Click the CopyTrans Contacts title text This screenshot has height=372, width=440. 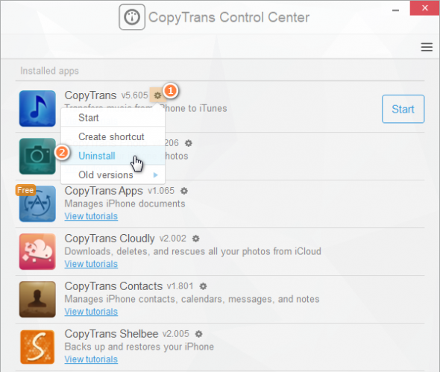(x=113, y=286)
